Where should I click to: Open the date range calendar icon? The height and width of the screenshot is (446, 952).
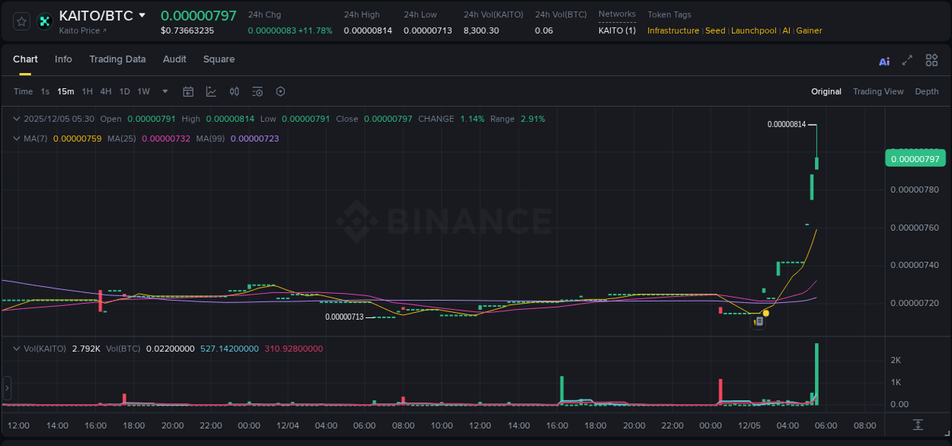(x=188, y=91)
